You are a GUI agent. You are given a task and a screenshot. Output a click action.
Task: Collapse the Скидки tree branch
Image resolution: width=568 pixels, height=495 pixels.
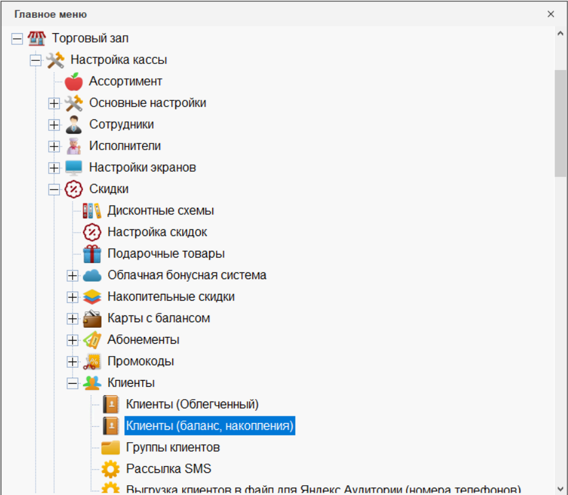coord(54,189)
